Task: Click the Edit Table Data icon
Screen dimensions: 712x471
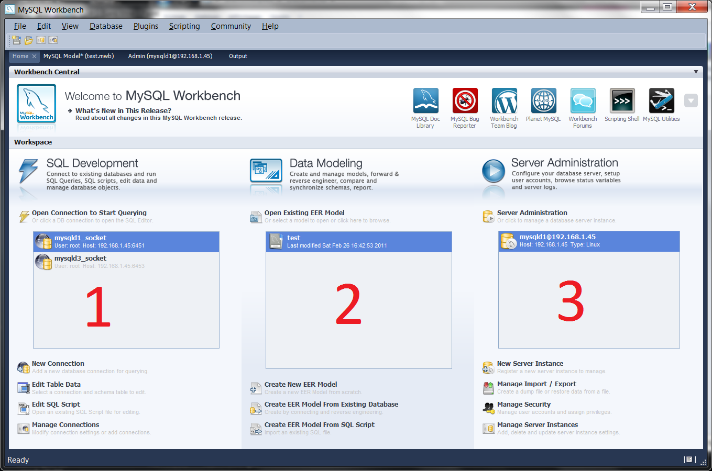Action: [24, 388]
